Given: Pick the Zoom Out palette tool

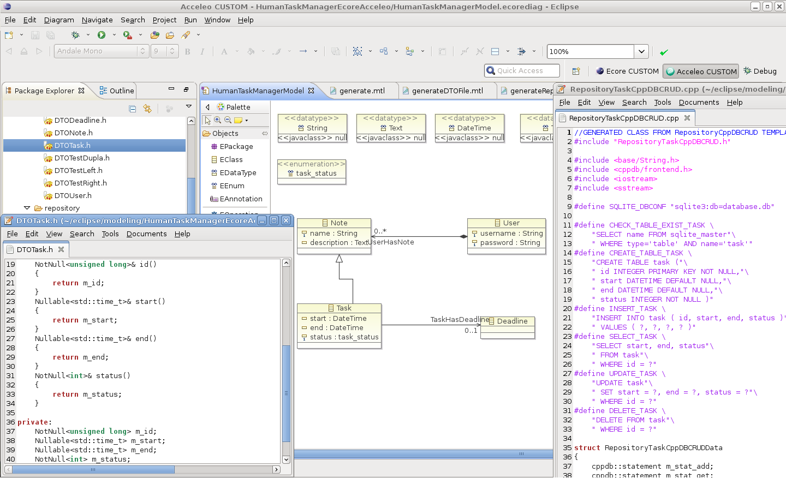Looking at the screenshot, I should tap(228, 120).
